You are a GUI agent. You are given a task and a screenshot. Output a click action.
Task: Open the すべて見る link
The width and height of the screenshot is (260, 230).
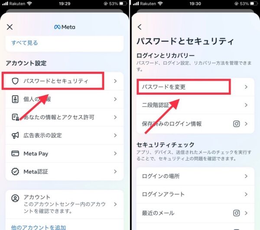[25, 43]
